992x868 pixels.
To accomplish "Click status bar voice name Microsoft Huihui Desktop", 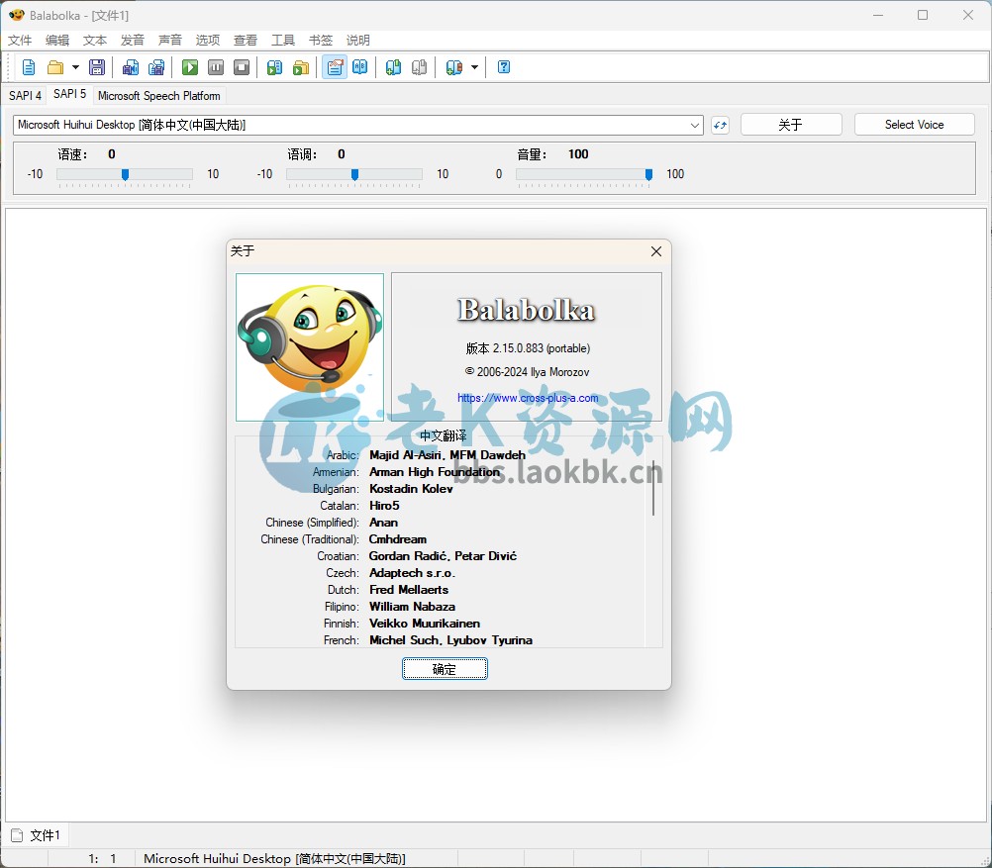I will tap(274, 858).
